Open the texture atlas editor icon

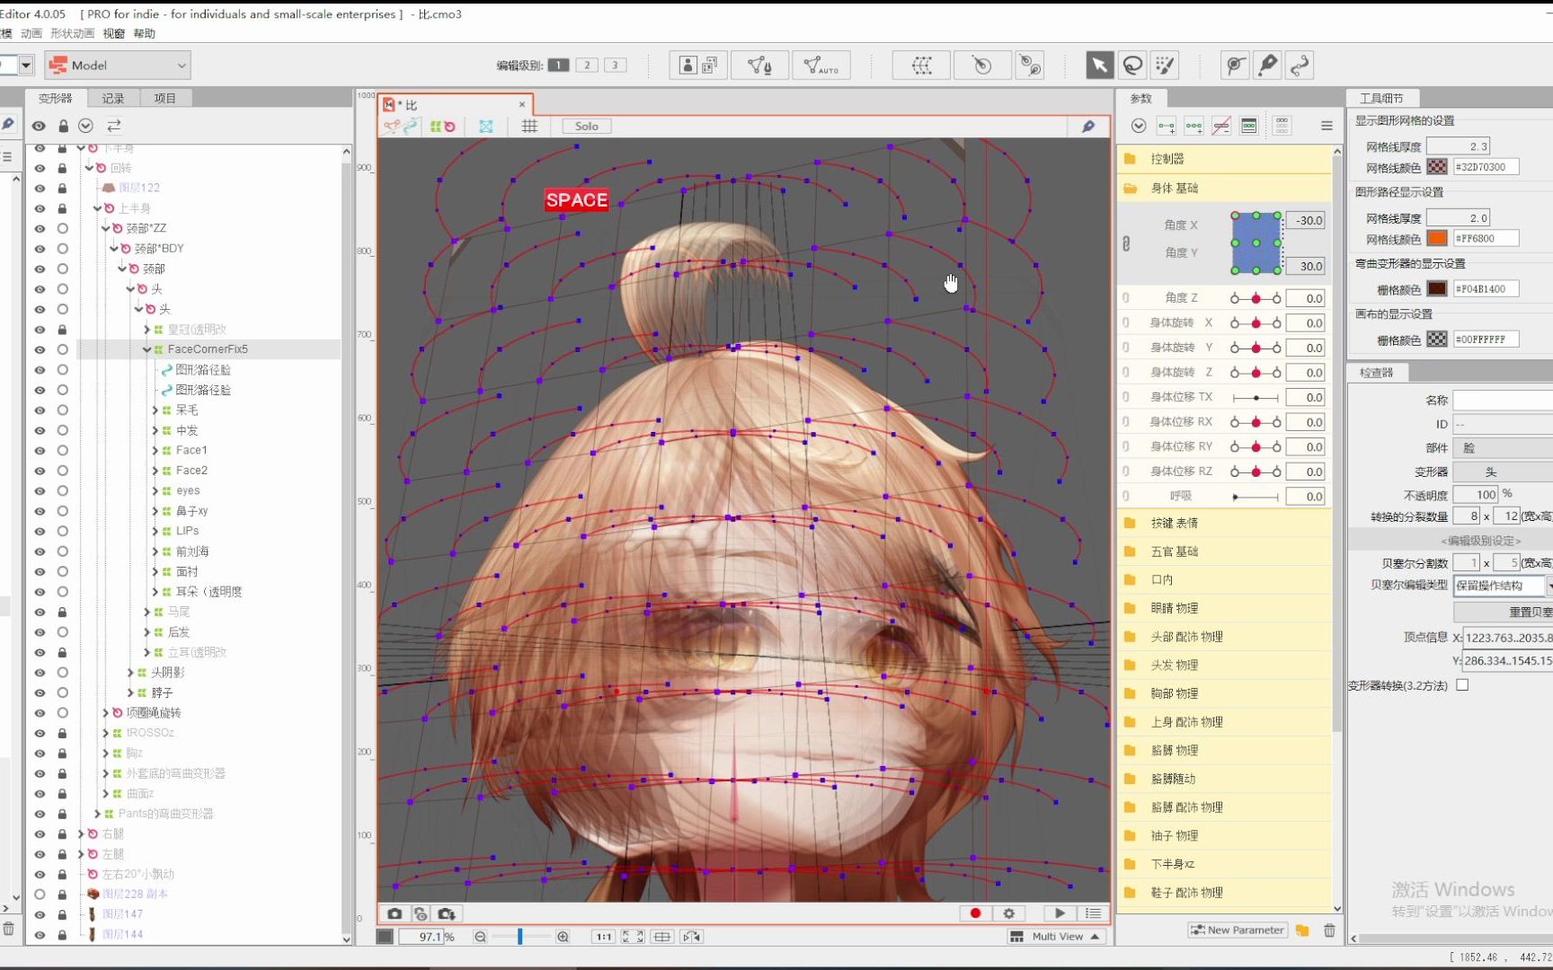698,65
